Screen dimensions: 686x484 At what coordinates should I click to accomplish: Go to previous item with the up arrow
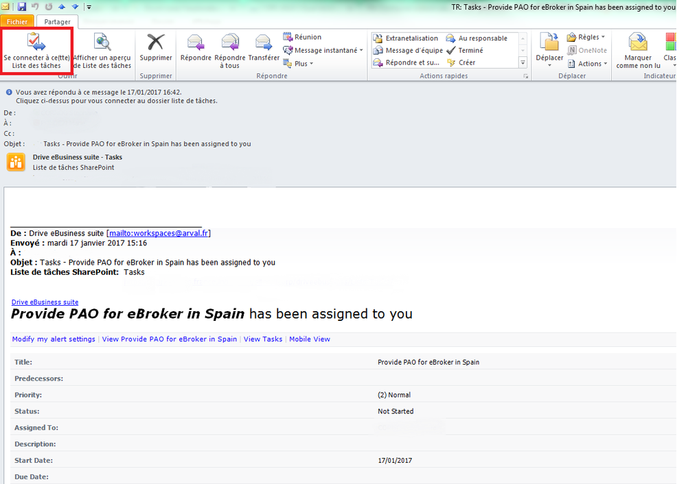pos(62,7)
